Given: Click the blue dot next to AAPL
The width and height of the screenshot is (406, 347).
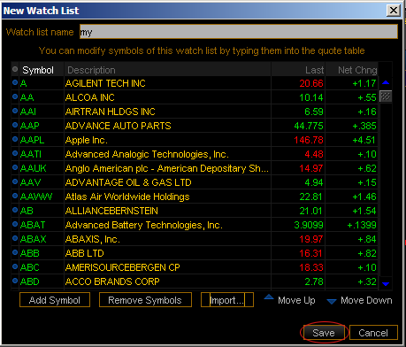Looking at the screenshot, I should click(15, 139).
